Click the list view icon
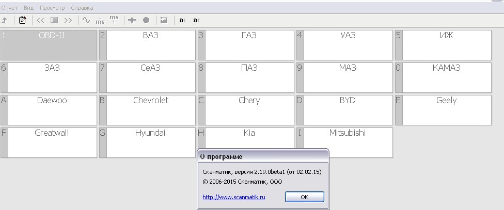 tap(54, 20)
